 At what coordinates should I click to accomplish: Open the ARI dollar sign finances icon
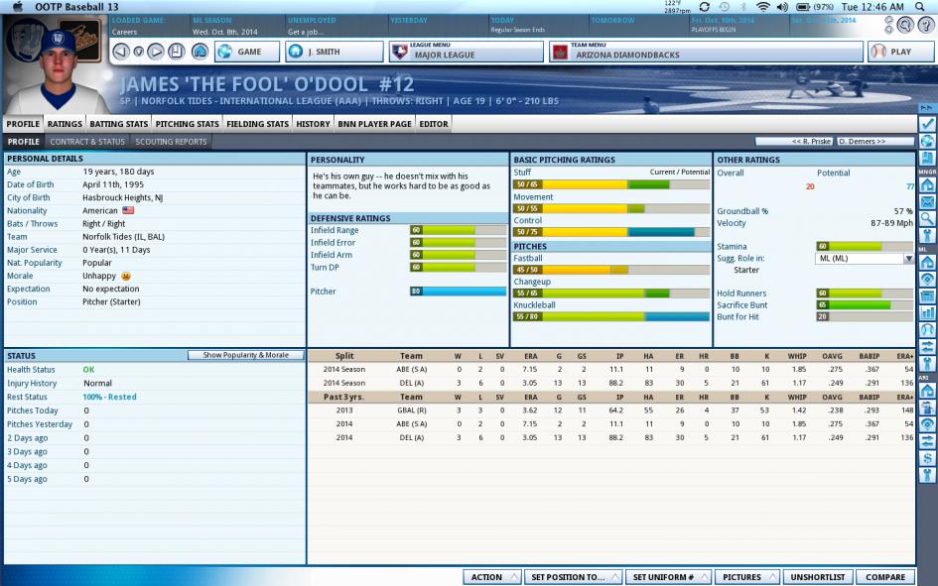coord(927,459)
